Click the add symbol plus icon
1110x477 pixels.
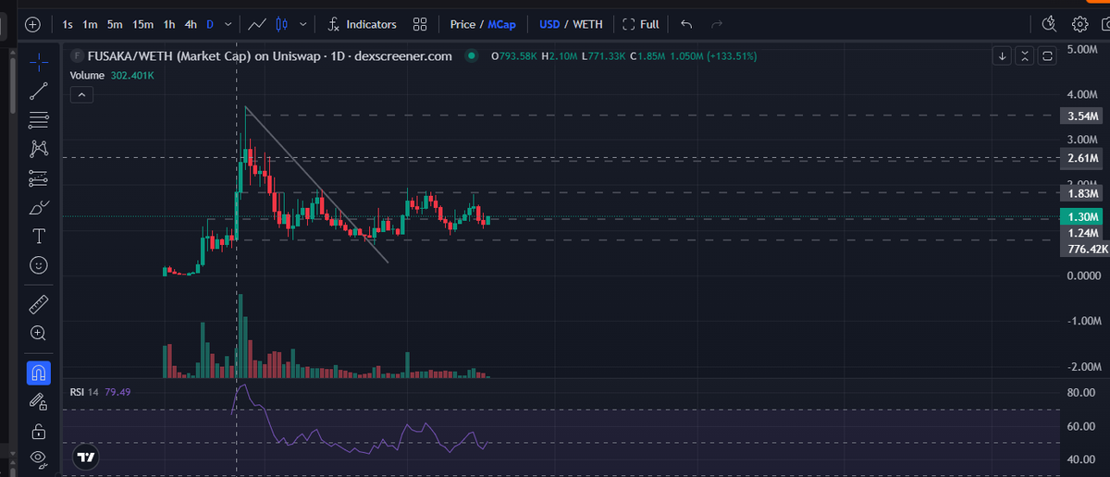32,24
